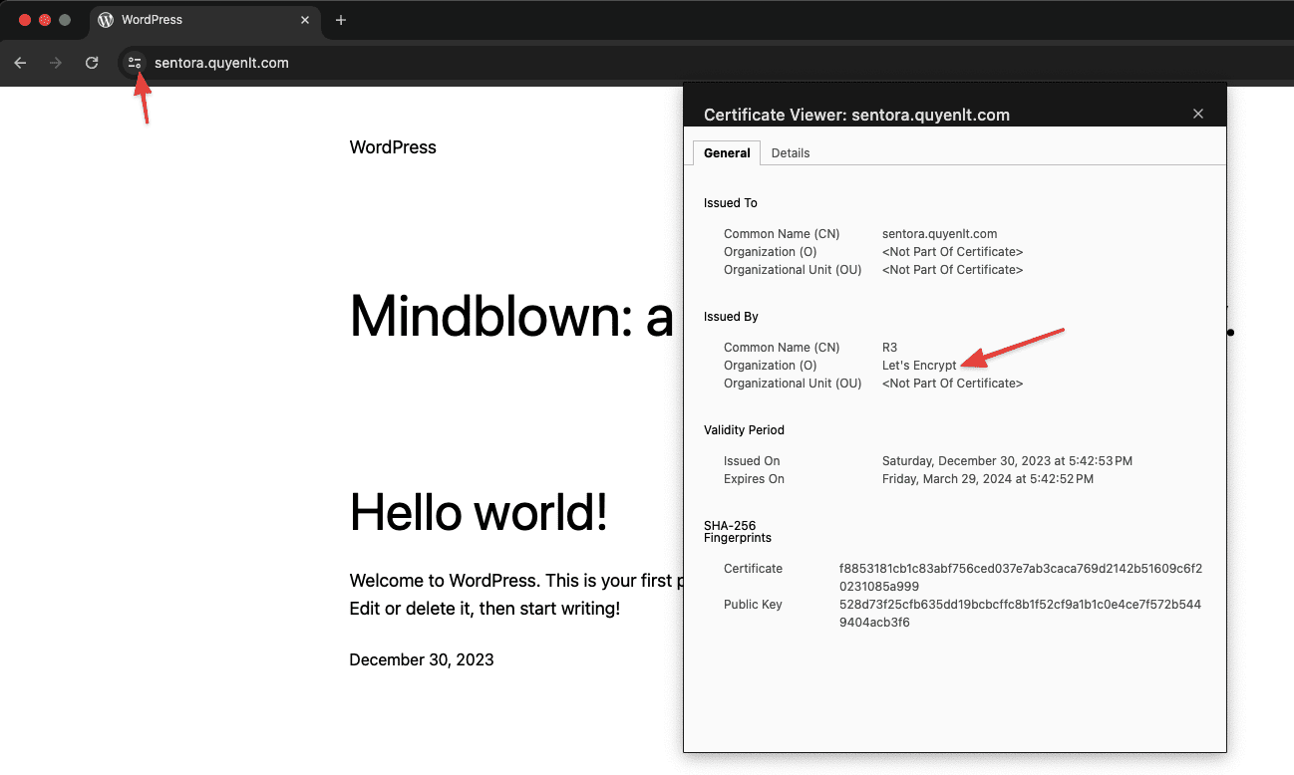Close the WordPress browser tab

click(x=306, y=20)
